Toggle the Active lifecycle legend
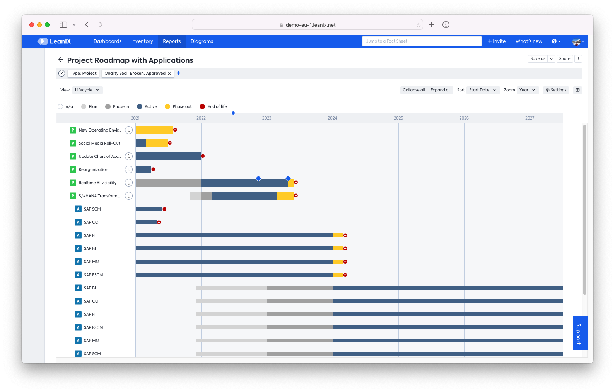The height and width of the screenshot is (392, 615). tap(147, 107)
